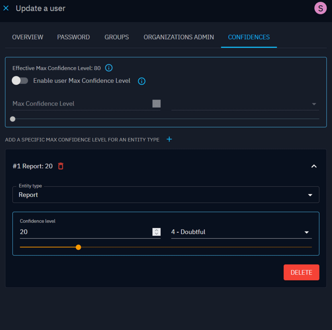Click info icon beside Enable user Max Confidence
The width and height of the screenshot is (332, 330).
tap(142, 81)
